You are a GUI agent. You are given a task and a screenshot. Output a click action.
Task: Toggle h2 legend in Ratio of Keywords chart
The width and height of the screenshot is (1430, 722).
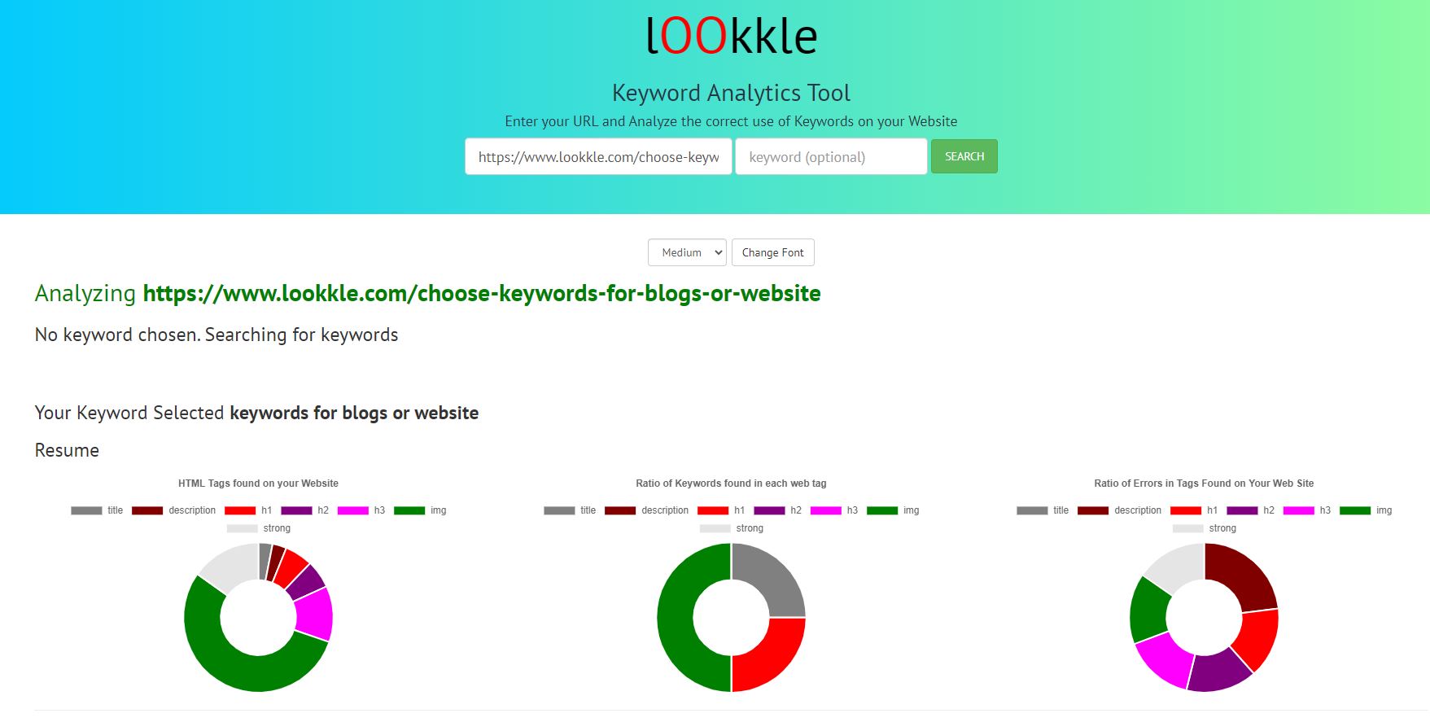tap(777, 510)
